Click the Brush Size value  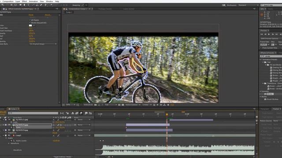click(x=30, y=28)
